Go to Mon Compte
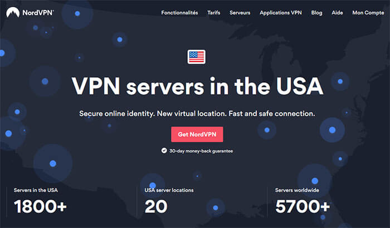Image resolution: width=390 pixels, height=228 pixels. (x=368, y=13)
